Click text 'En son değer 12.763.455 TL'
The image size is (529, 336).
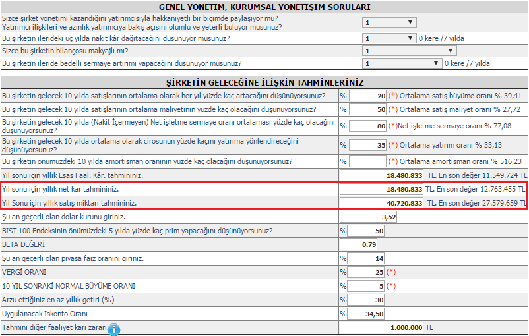pyautogui.click(x=481, y=189)
